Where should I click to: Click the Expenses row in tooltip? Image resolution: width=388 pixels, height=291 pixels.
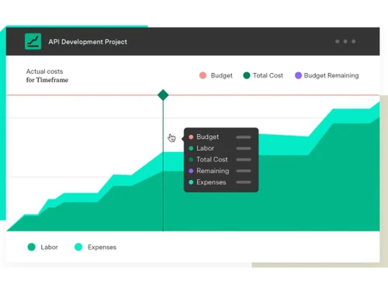coord(220,182)
